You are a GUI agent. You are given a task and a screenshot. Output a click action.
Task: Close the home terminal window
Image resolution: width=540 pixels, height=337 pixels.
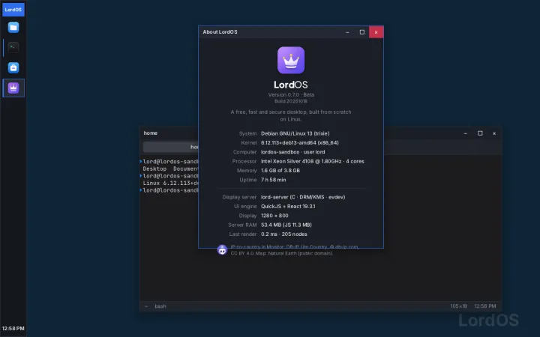494,133
